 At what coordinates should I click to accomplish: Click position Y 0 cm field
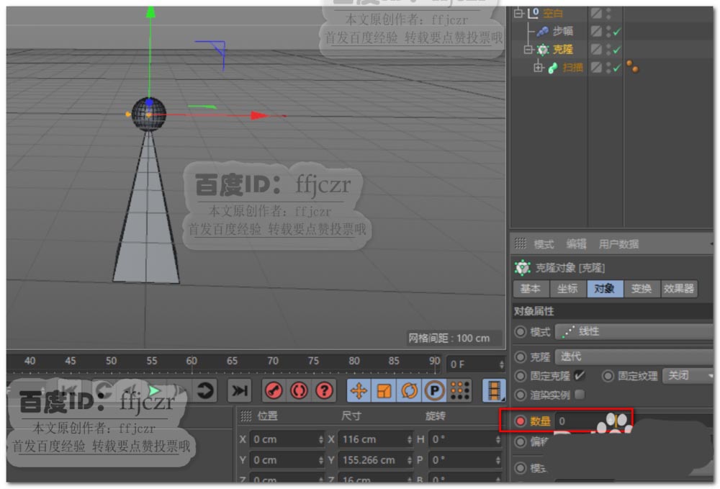point(287,460)
